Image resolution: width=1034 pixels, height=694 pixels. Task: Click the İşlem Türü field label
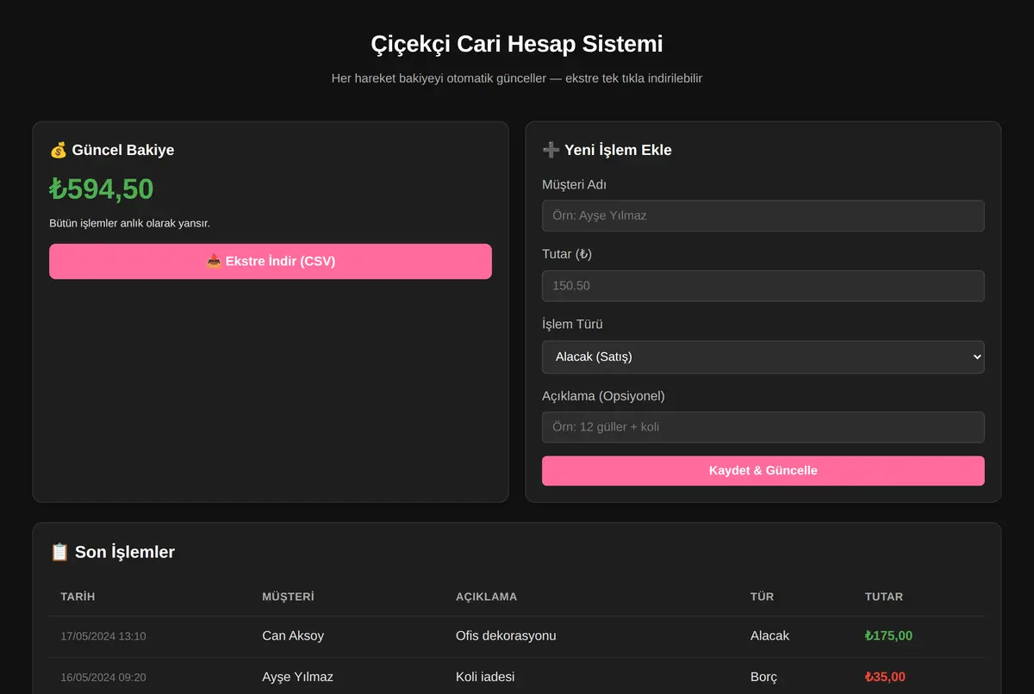572,325
